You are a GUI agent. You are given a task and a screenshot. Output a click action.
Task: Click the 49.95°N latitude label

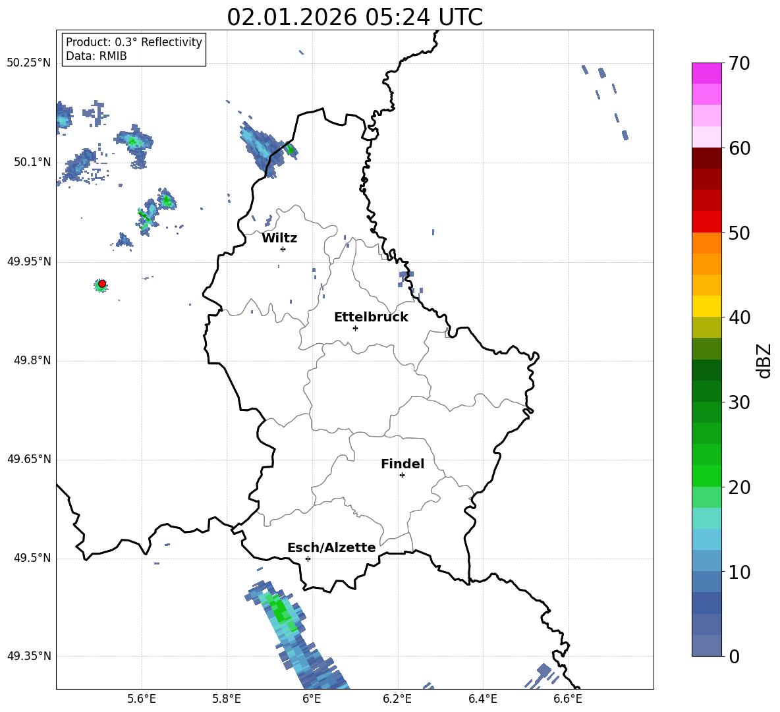pyautogui.click(x=29, y=261)
